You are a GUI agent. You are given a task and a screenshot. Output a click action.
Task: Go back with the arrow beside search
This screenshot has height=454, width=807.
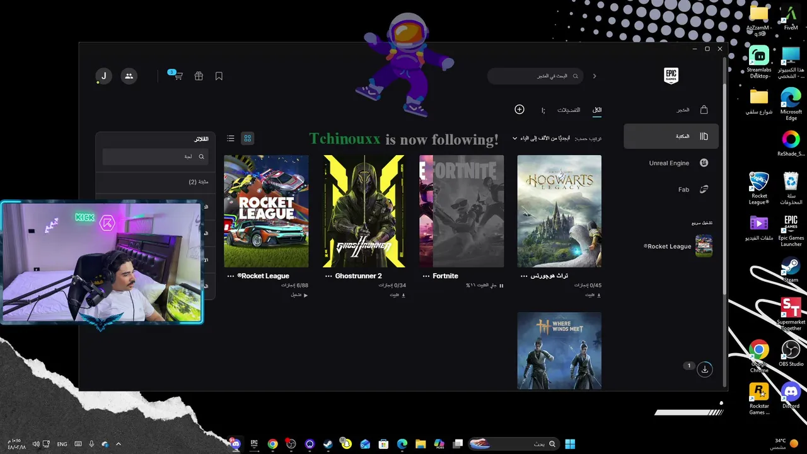point(594,76)
